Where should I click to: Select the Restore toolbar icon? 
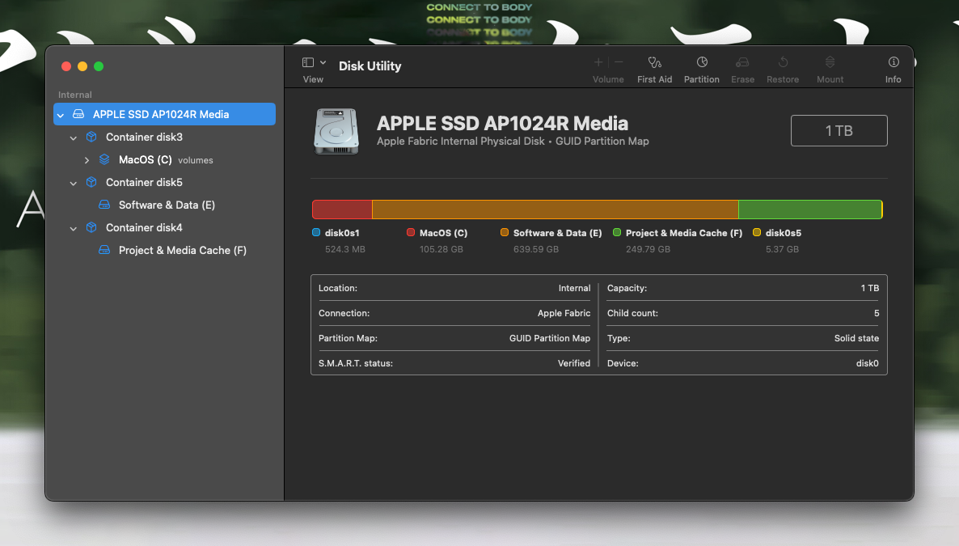[782, 68]
